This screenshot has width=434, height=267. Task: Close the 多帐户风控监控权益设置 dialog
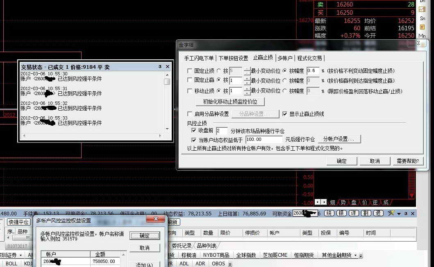pos(156,219)
